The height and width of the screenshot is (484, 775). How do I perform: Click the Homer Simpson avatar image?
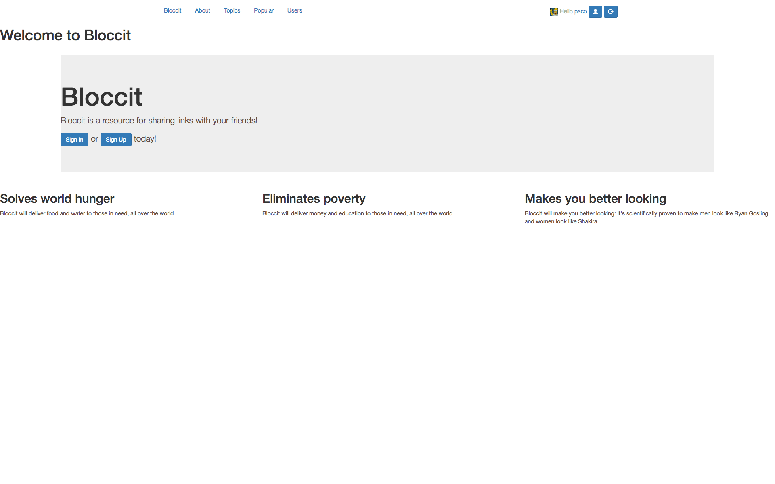coord(554,12)
